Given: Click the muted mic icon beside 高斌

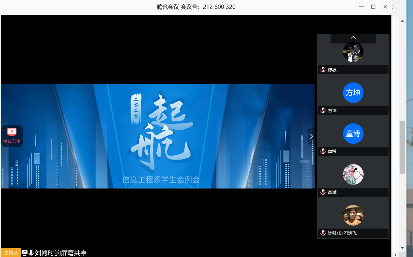Looking at the screenshot, I should 323,192.
